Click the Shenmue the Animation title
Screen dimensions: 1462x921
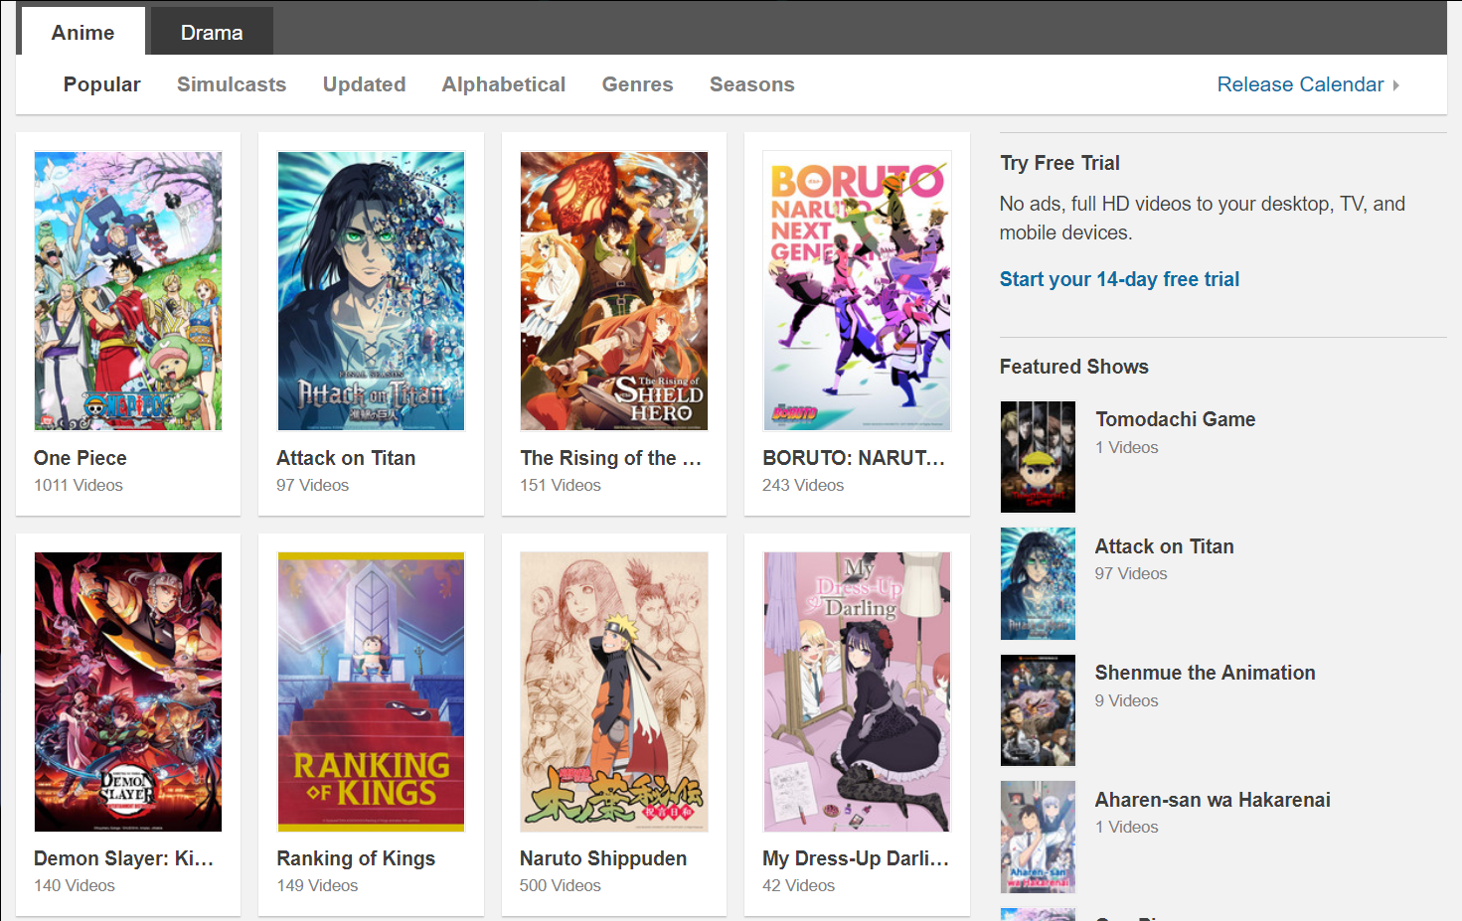coord(1206,673)
